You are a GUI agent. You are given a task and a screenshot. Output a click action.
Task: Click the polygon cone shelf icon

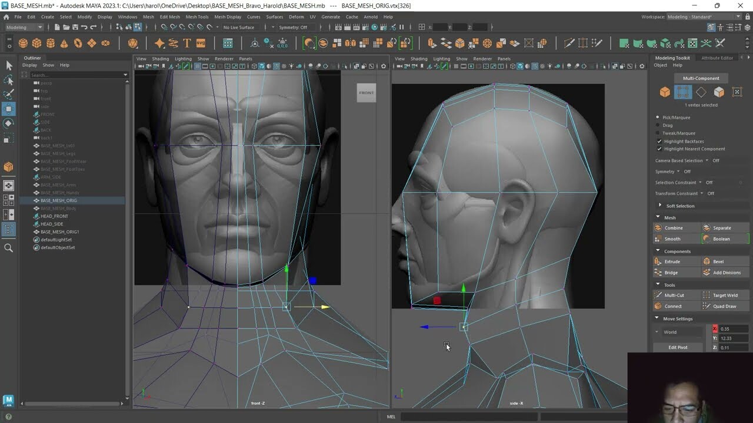pyautogui.click(x=64, y=43)
